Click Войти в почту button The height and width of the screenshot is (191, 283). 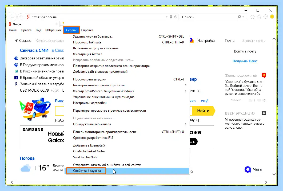tap(245, 51)
